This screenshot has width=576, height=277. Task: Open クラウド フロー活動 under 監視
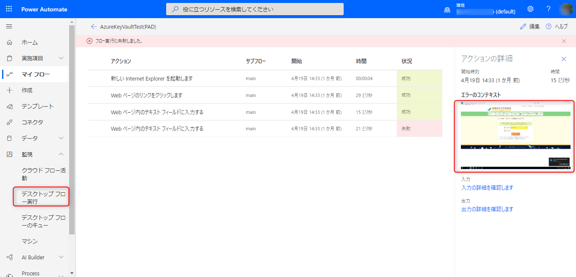click(x=44, y=174)
